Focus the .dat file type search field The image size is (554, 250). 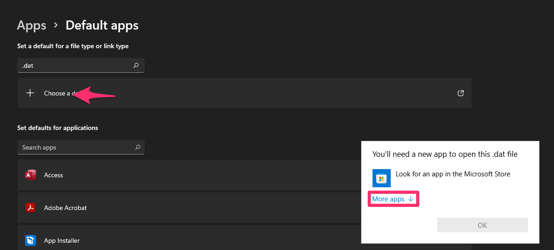(75, 65)
